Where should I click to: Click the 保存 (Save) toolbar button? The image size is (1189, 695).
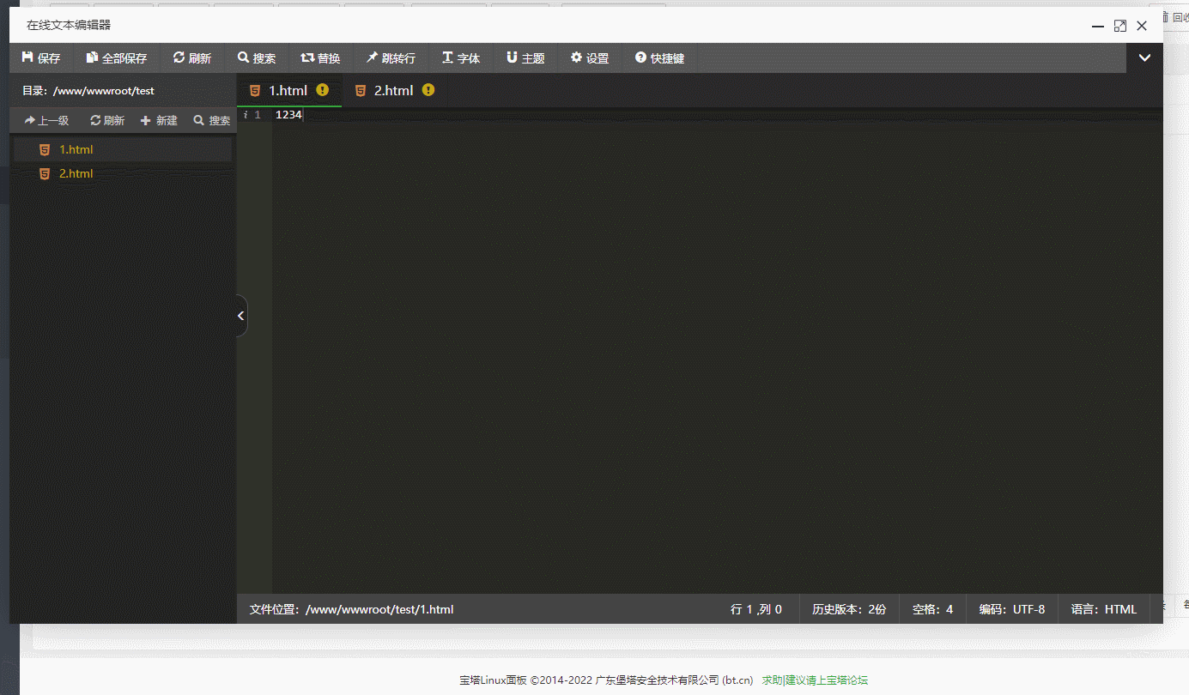(x=41, y=58)
